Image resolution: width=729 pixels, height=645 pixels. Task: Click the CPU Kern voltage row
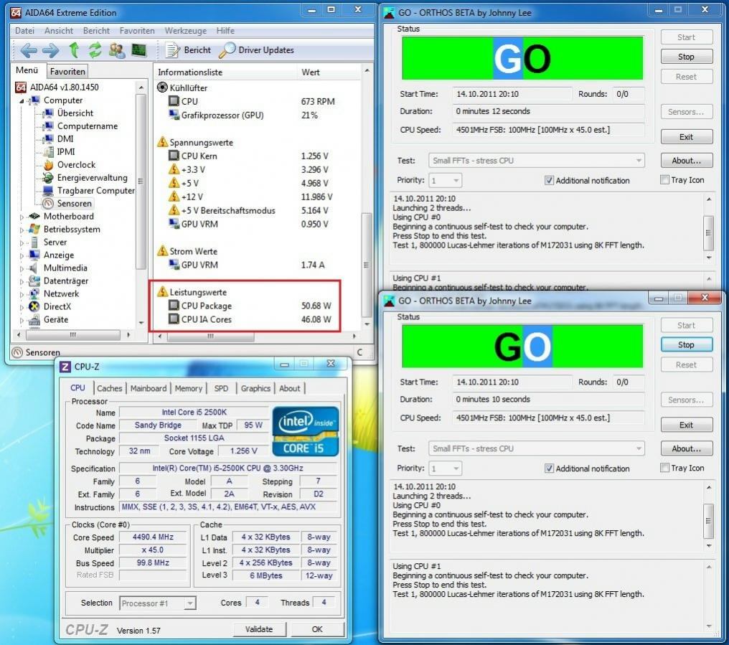(251, 156)
